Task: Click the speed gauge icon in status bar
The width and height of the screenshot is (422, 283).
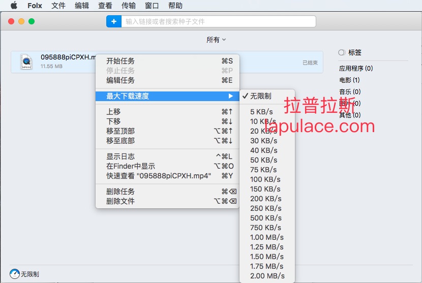Action: click(15, 274)
